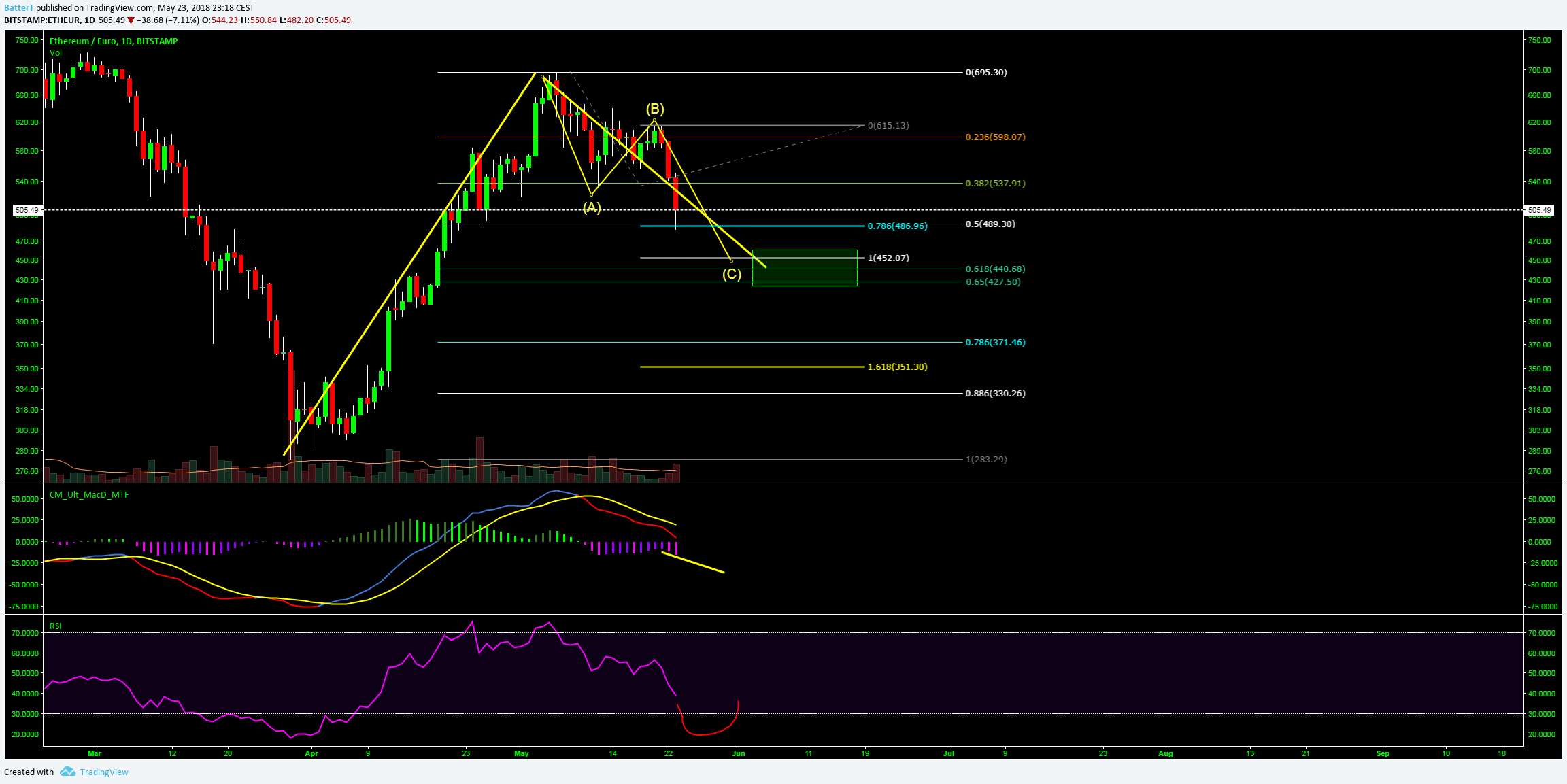The image size is (1567, 784).
Task: Click the RSI indicator label
Action: [x=56, y=626]
